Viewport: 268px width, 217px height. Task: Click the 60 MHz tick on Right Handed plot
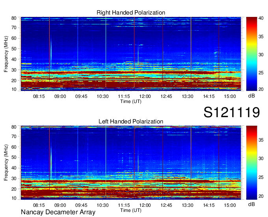point(14,38)
